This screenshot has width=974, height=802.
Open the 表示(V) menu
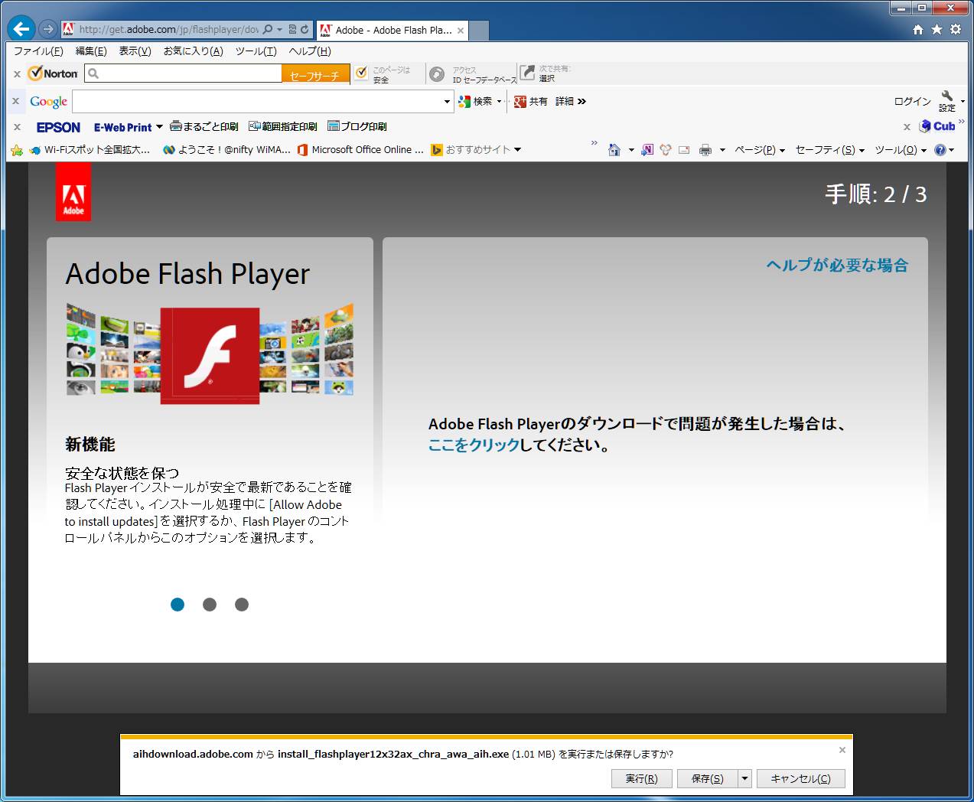click(x=135, y=51)
